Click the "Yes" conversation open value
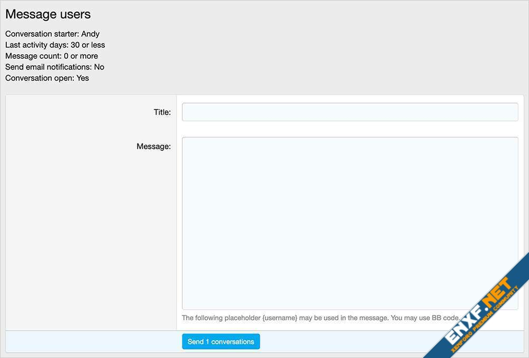 pyautogui.click(x=83, y=78)
